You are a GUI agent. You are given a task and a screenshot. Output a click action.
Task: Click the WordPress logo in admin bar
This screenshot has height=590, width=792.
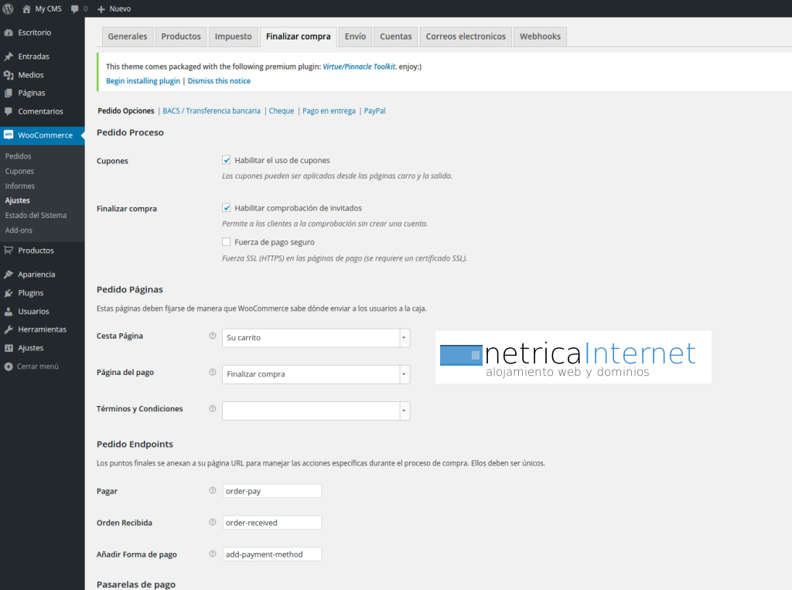pos(9,9)
